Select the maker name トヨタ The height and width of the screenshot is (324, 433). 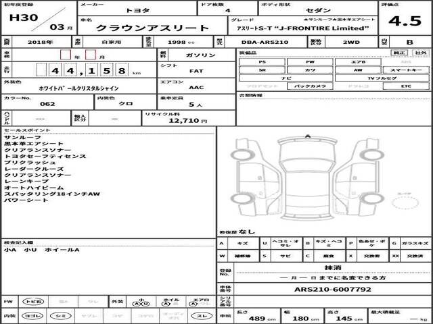[x=137, y=11]
